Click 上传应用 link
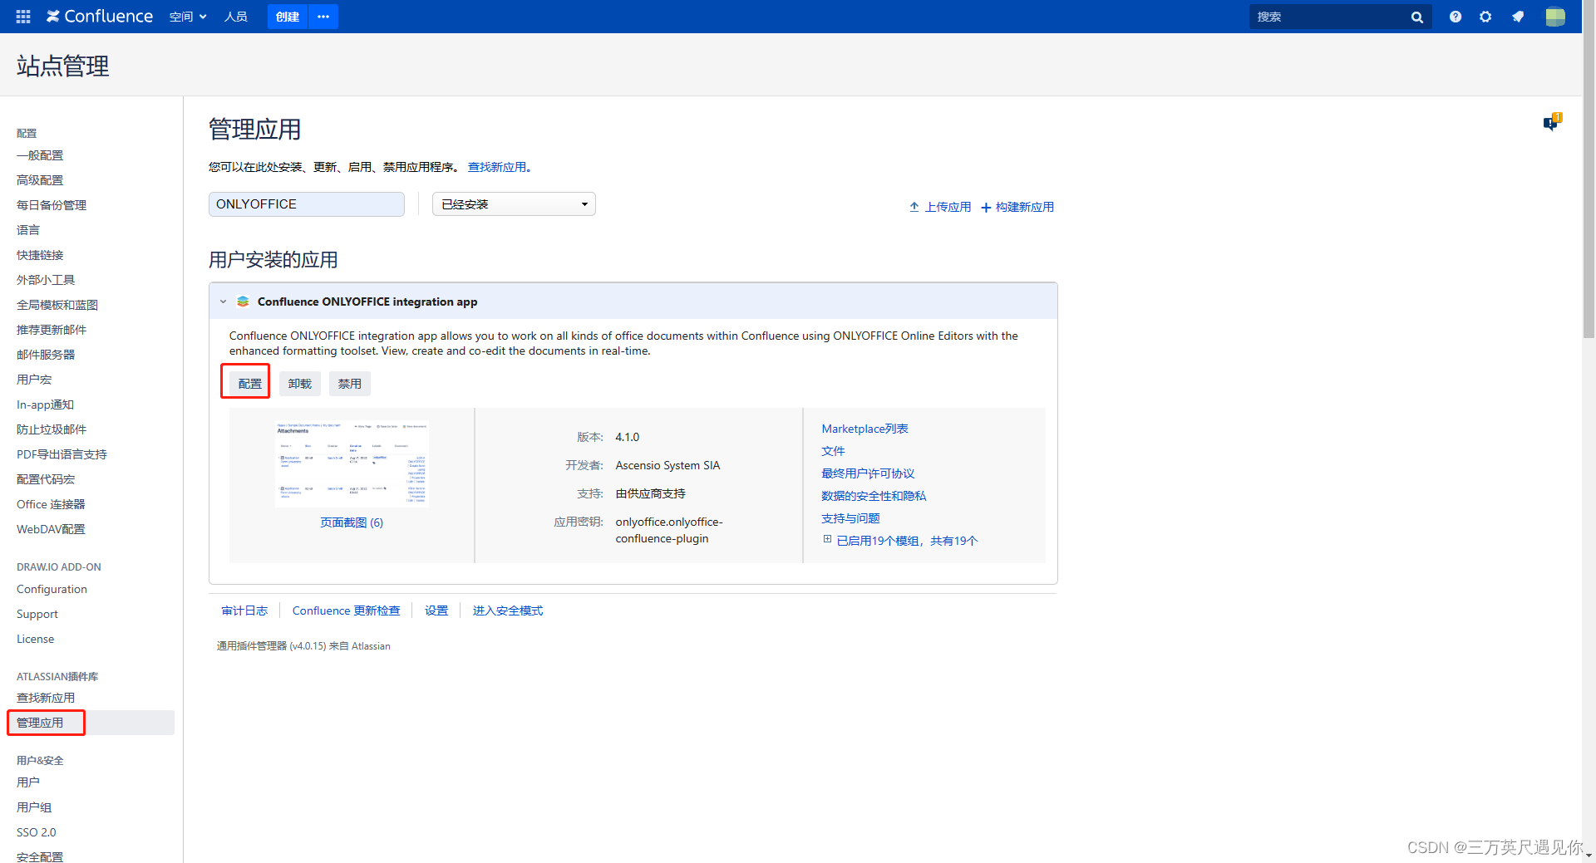This screenshot has height=863, width=1596. tap(940, 207)
